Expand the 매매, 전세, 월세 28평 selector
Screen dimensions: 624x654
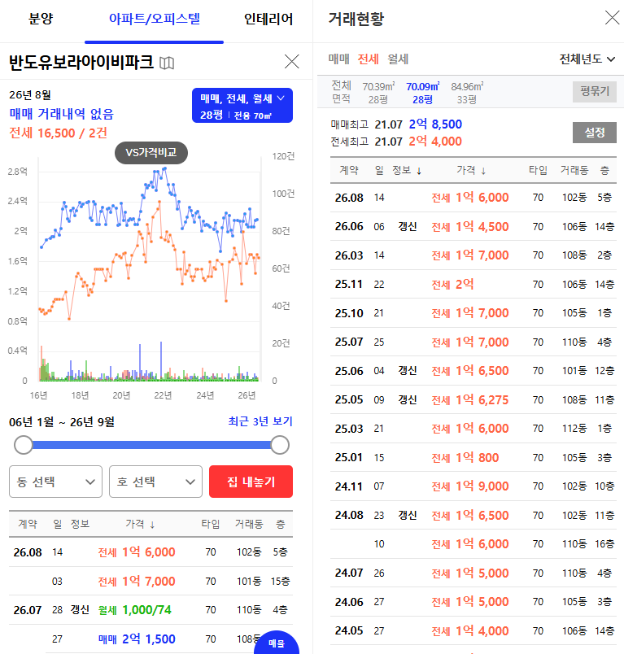point(242,106)
